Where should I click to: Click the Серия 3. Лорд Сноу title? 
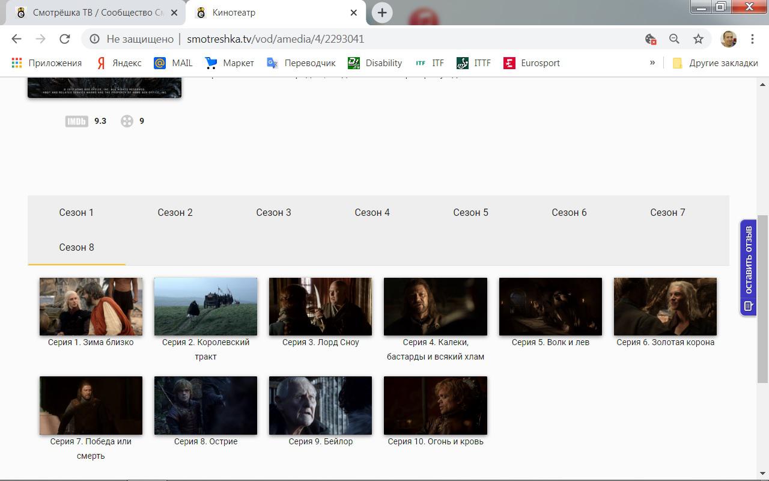pyautogui.click(x=320, y=342)
